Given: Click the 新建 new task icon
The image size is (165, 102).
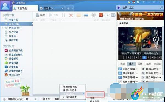Looking at the screenshot, I should click(37, 15).
